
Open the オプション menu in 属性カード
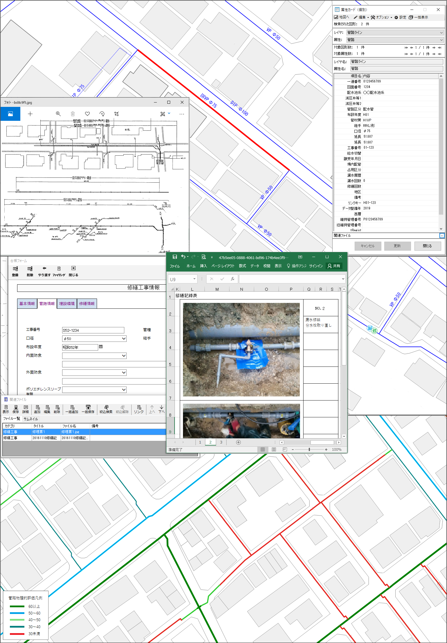[381, 17]
